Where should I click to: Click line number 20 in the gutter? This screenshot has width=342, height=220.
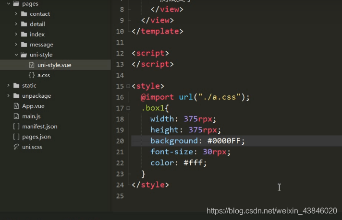click(x=120, y=141)
